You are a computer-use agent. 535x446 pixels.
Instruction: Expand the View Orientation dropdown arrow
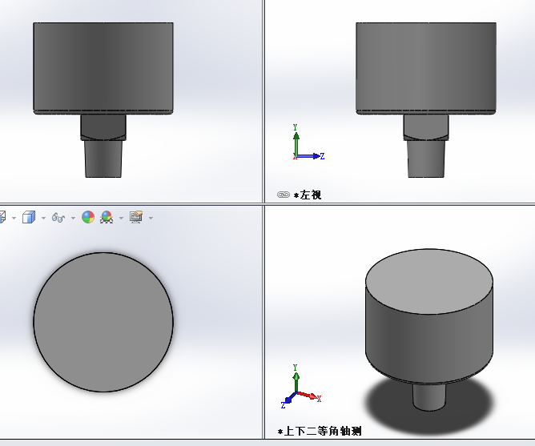pyautogui.click(x=14, y=218)
